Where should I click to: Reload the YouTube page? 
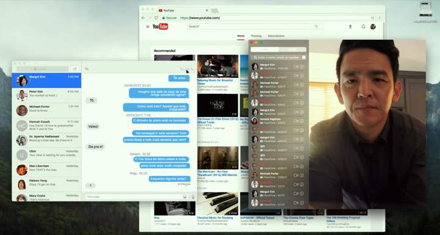point(156,18)
